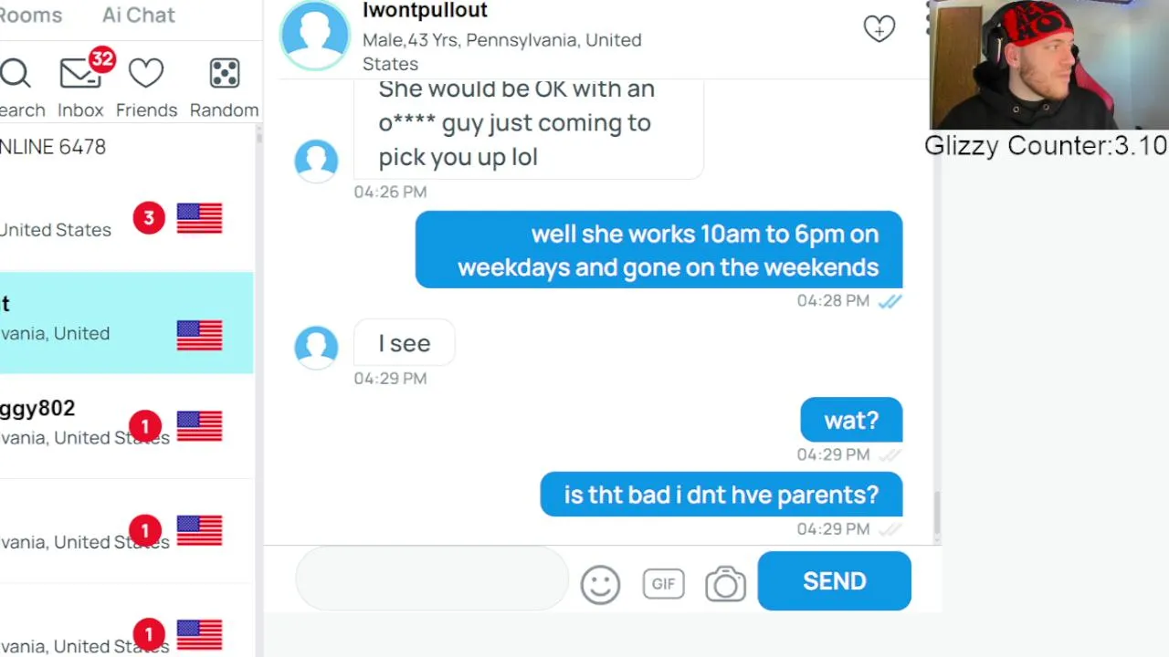The height and width of the screenshot is (657, 1169).
Task: Open the Friends heart icon
Action: click(x=146, y=74)
